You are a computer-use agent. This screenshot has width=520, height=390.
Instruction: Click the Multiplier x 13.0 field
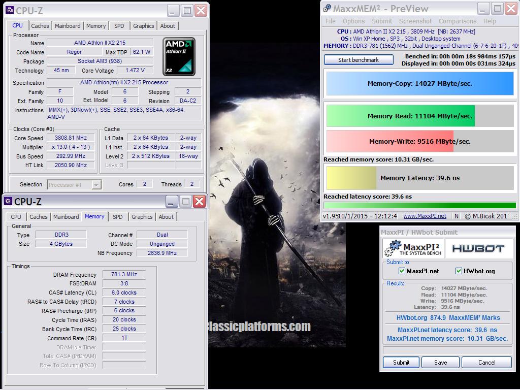point(71,147)
